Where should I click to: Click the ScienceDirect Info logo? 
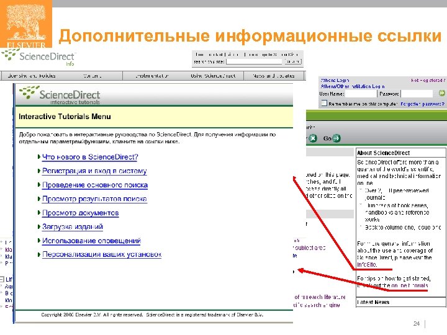39,58
